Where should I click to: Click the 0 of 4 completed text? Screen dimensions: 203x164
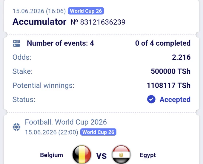pyautogui.click(x=163, y=43)
